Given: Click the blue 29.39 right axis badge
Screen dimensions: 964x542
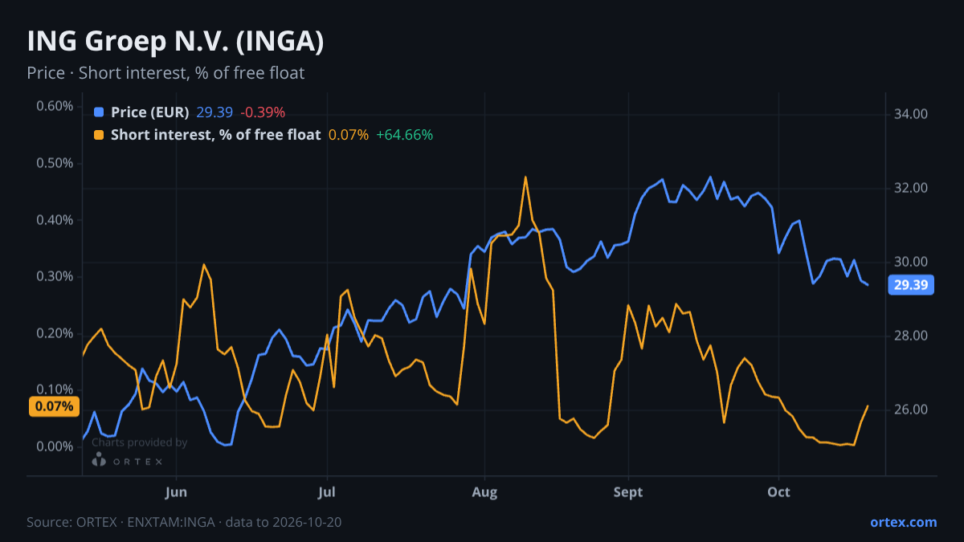Looking at the screenshot, I should click(x=911, y=285).
